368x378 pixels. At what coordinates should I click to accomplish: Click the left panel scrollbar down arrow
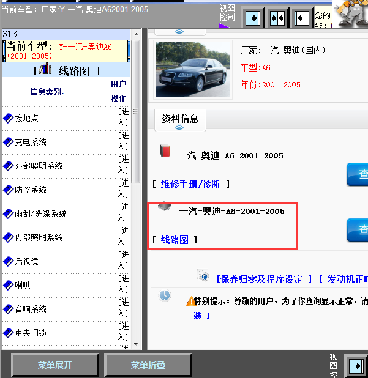point(136,344)
